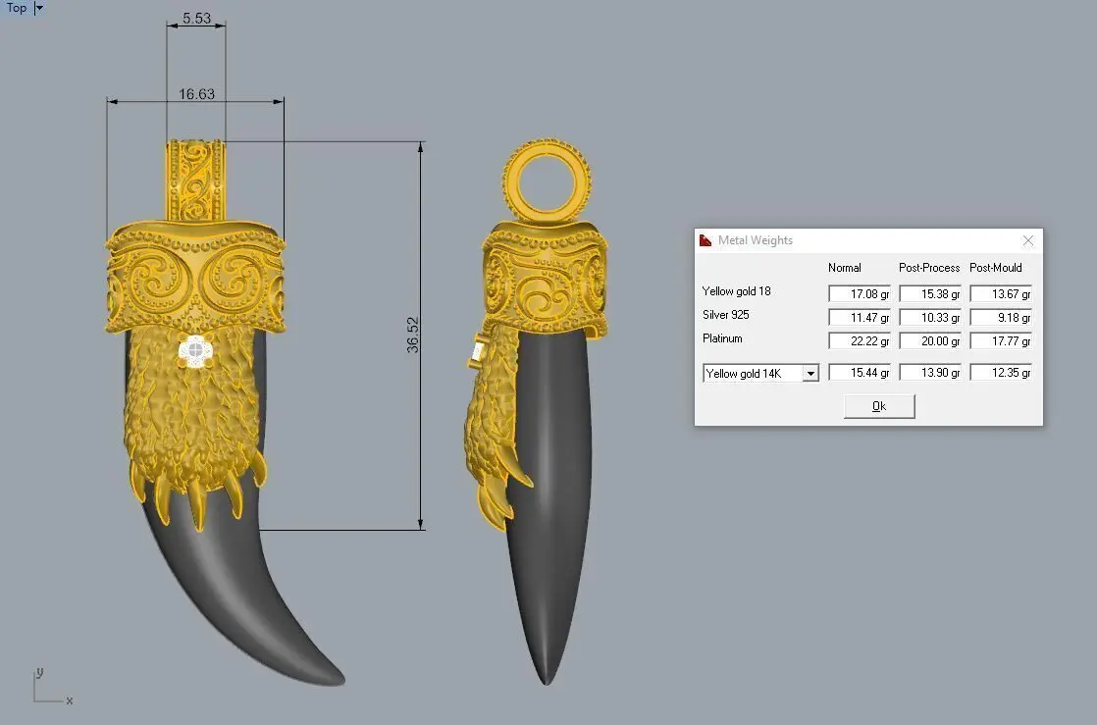Click the 'Post-Process' column header

[x=929, y=268]
